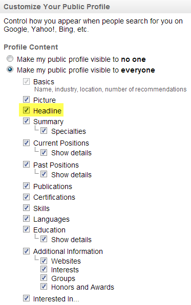Screen dimensions: 191x305
Task: Disable the Specialties sub-option
Action: [44, 131]
